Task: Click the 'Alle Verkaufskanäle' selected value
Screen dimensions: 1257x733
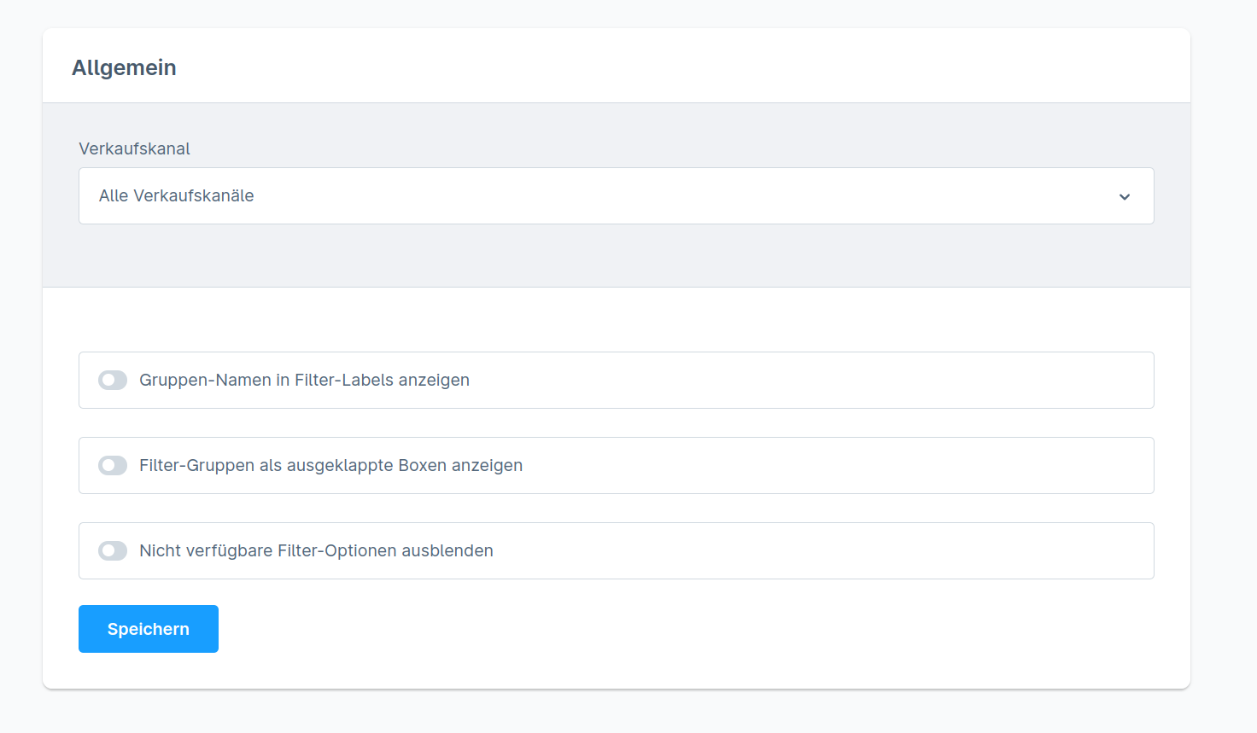Action: tap(176, 195)
